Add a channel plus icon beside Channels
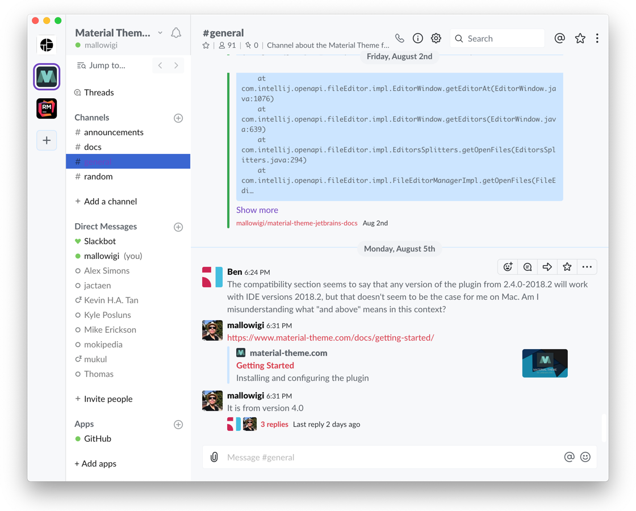 click(x=178, y=118)
